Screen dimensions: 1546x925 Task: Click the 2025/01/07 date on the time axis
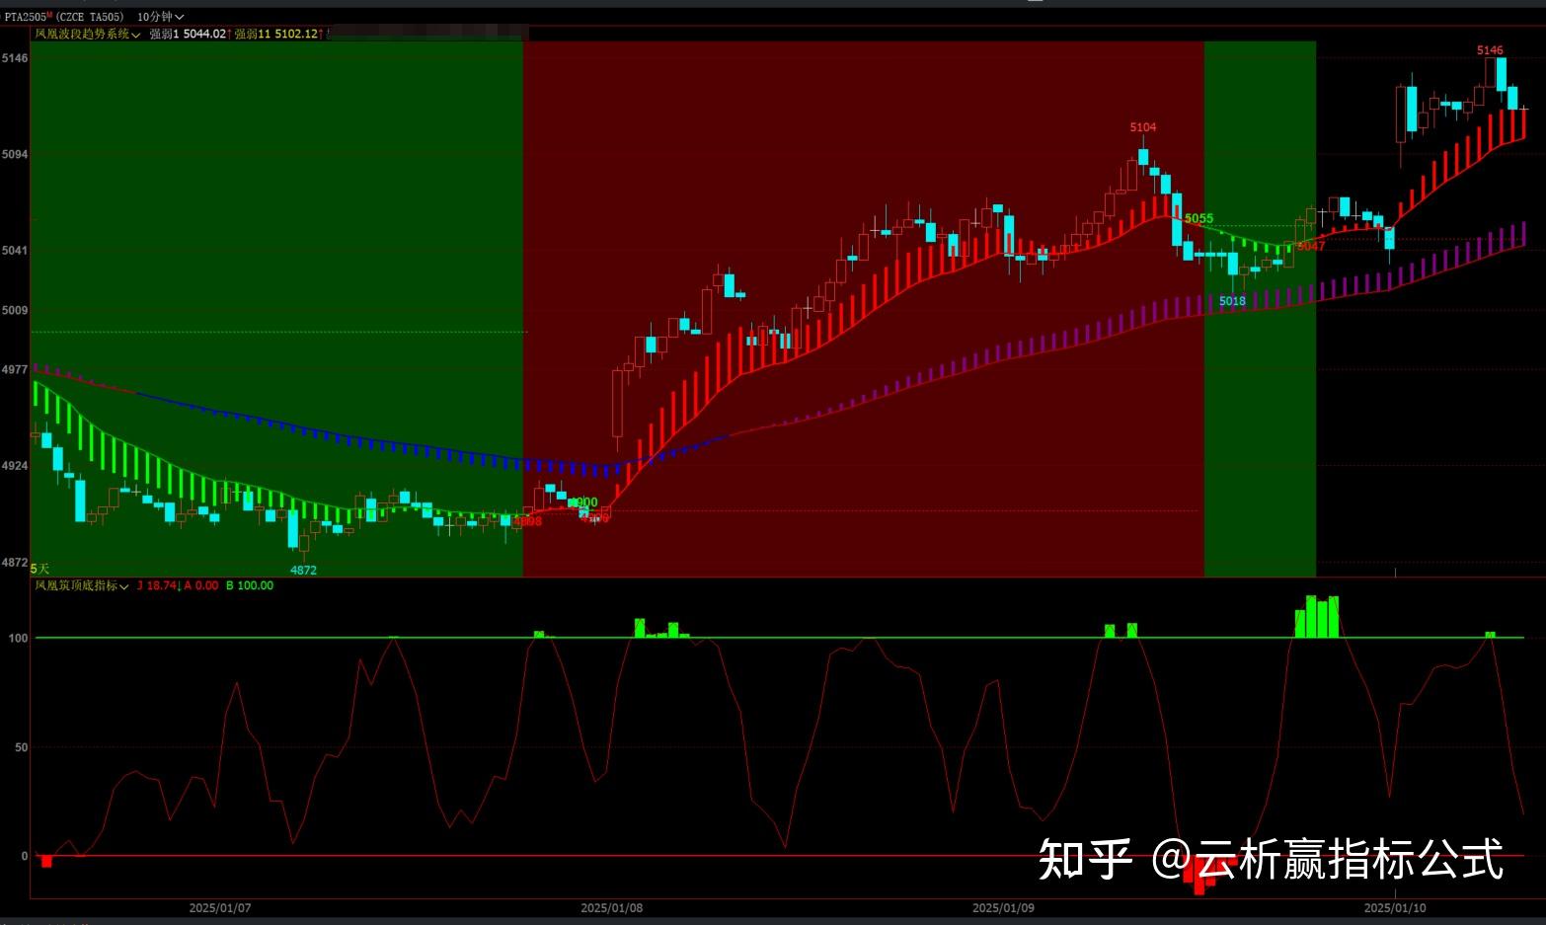point(220,908)
